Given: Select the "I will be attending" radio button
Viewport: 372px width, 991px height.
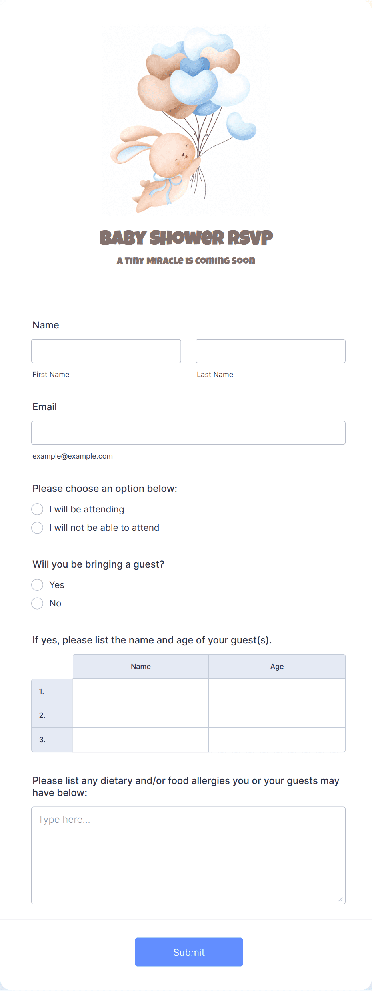Looking at the screenshot, I should 37,509.
